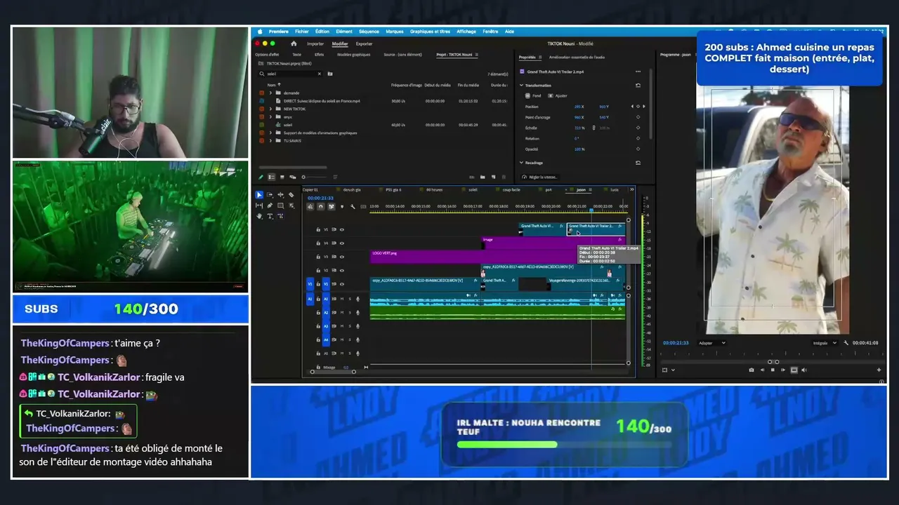
Task: Open the Adapter zoom dropdown
Action: pyautogui.click(x=712, y=343)
